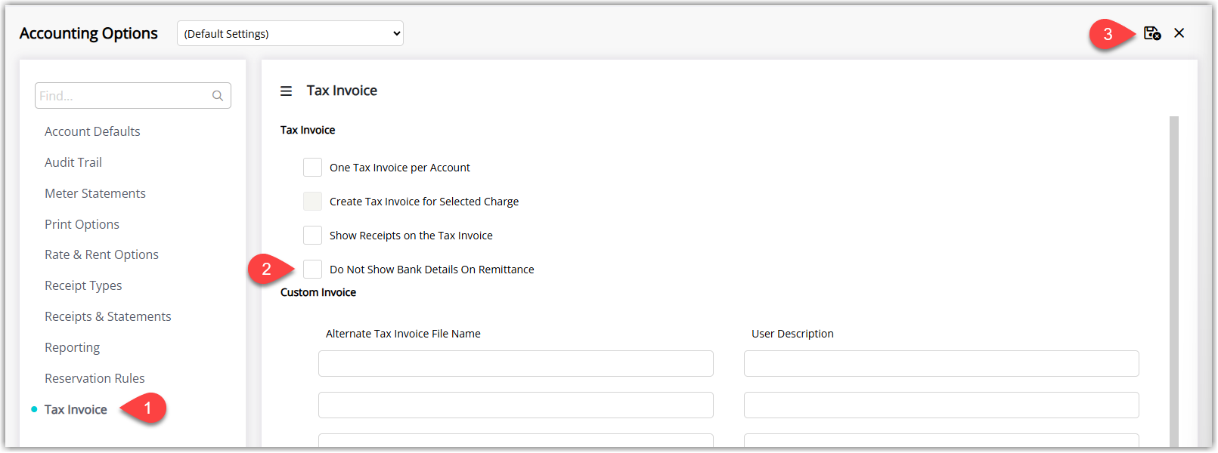Screen dimensions: 1218x453
Task: Open Receipt Types section
Action: pyautogui.click(x=83, y=285)
